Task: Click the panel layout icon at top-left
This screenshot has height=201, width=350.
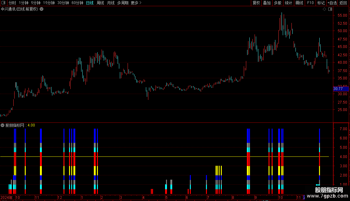Action: pos(3,3)
